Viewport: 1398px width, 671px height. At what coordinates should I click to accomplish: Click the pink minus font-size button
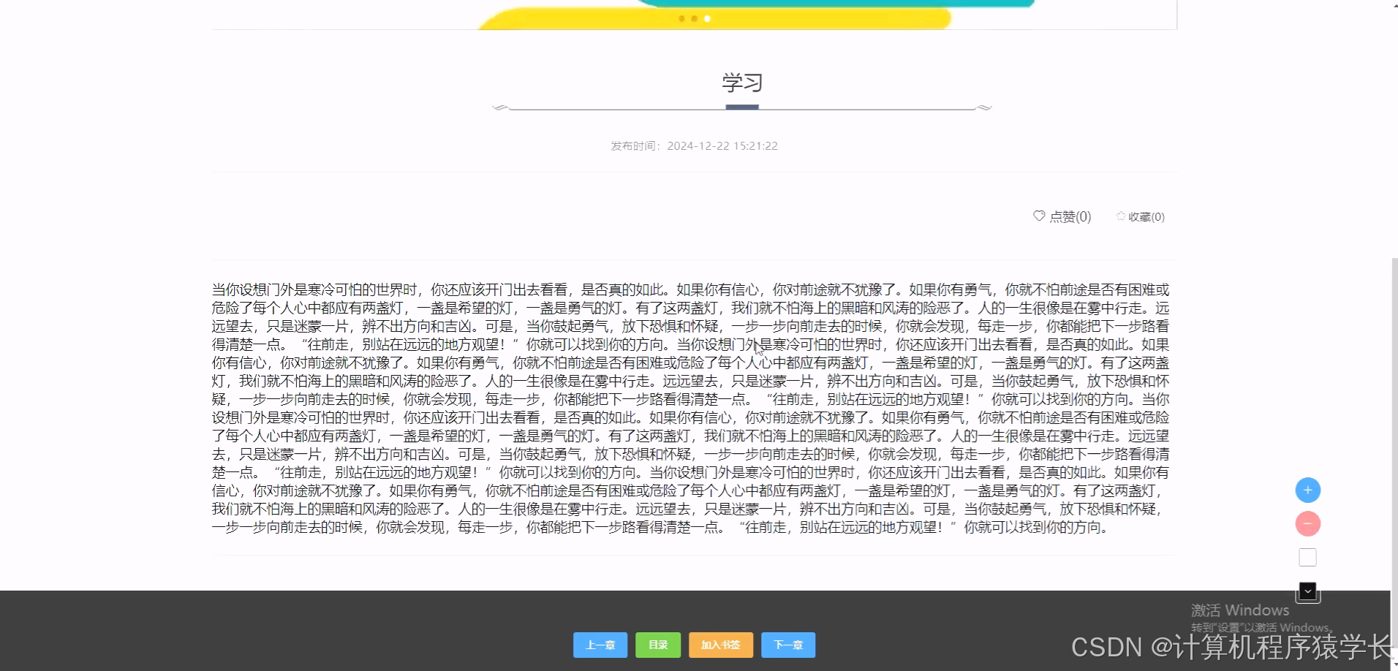[1307, 523]
